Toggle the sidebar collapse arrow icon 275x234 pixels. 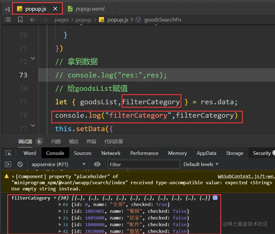[7, 9]
